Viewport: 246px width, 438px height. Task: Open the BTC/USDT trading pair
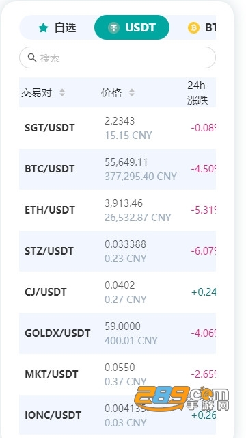pyautogui.click(x=118, y=169)
